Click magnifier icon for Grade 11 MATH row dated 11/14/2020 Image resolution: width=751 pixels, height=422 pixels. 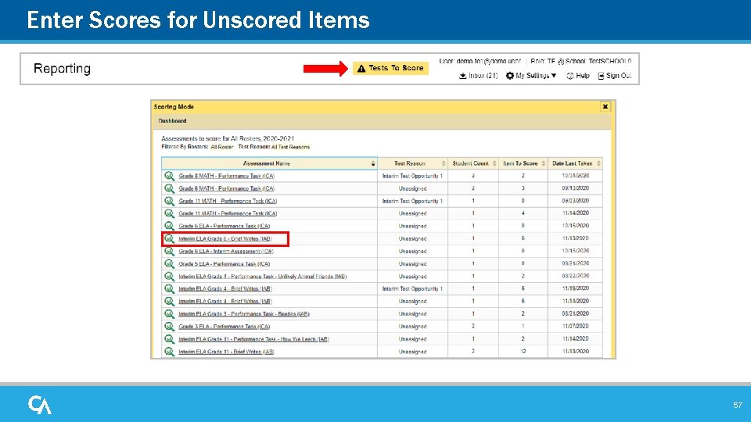coord(170,213)
